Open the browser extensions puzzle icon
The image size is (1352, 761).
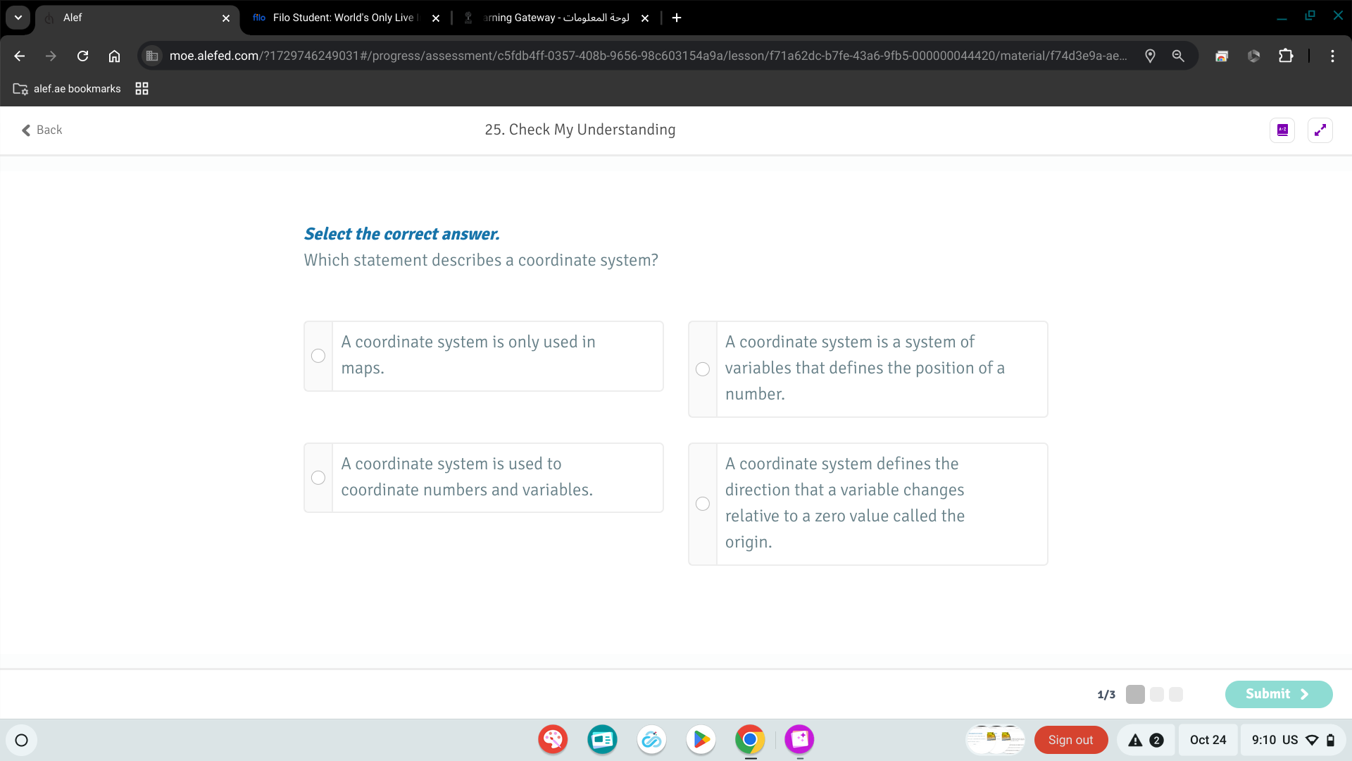1286,56
